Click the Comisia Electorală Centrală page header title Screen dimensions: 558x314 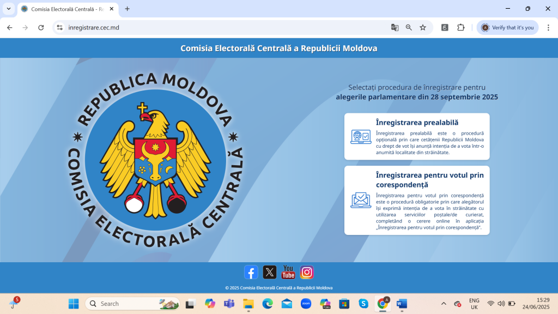[278, 48]
